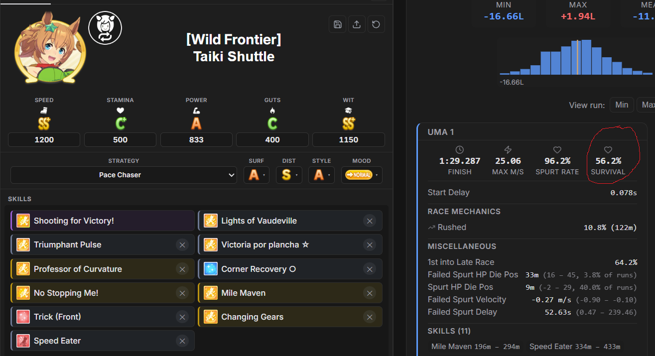Screen dimensions: 655x356
Task: Click the Power stat field showing 833
Action: [196, 139]
